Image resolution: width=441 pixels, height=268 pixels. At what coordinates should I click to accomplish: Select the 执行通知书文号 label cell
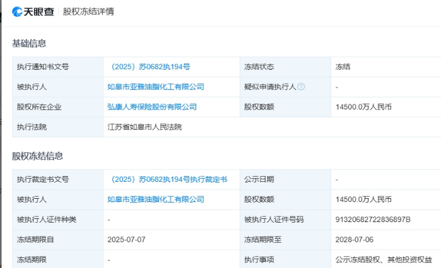pos(57,67)
